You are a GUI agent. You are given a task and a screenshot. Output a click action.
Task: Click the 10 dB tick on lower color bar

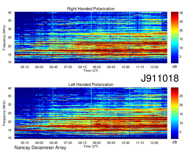(x=181, y=123)
